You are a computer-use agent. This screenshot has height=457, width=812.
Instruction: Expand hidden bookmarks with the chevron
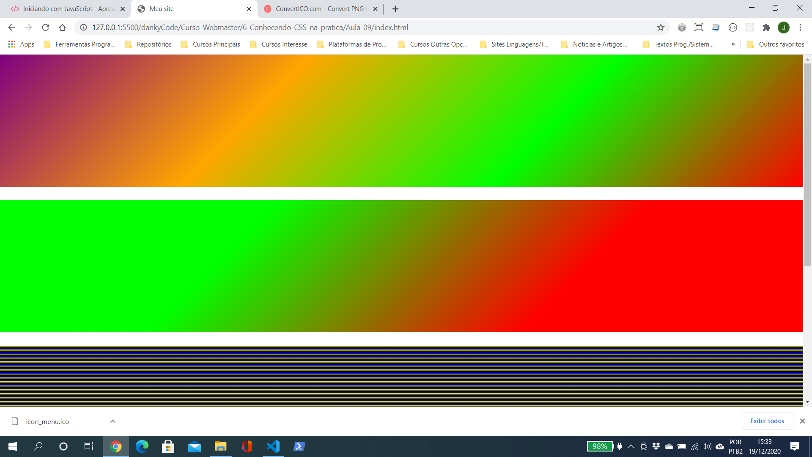point(733,44)
